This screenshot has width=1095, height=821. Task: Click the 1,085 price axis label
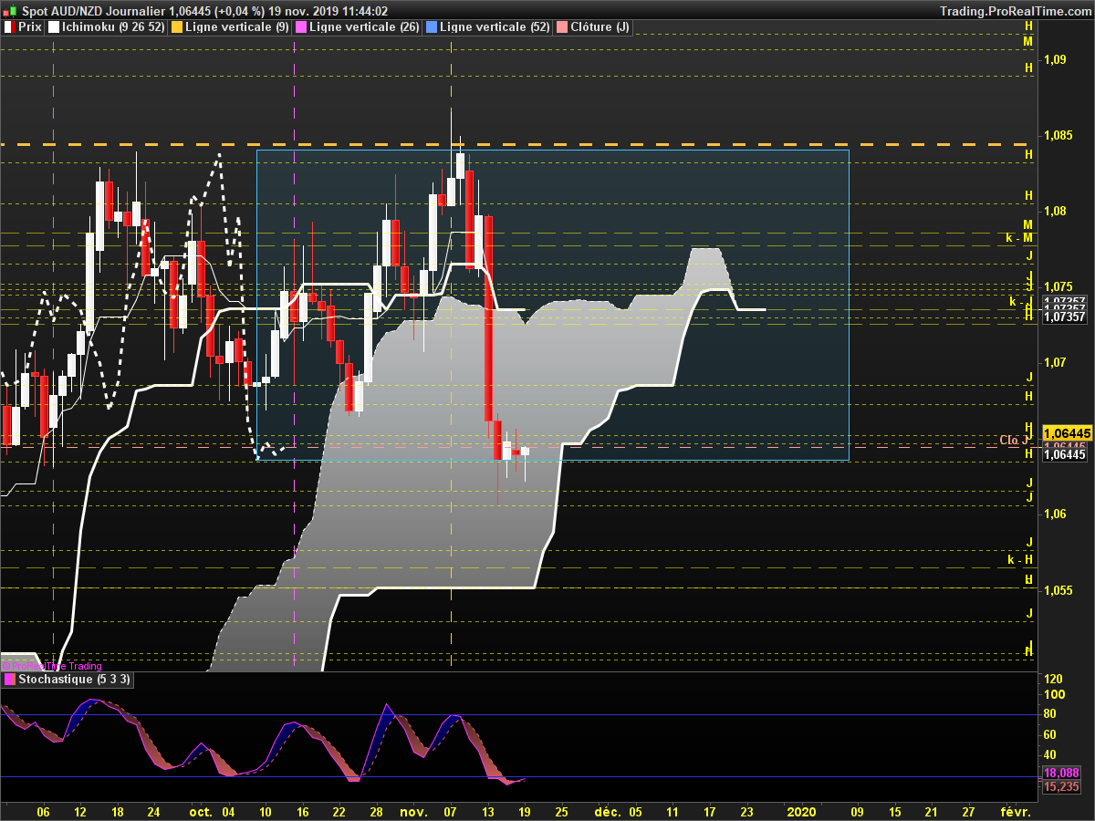pos(1058,135)
